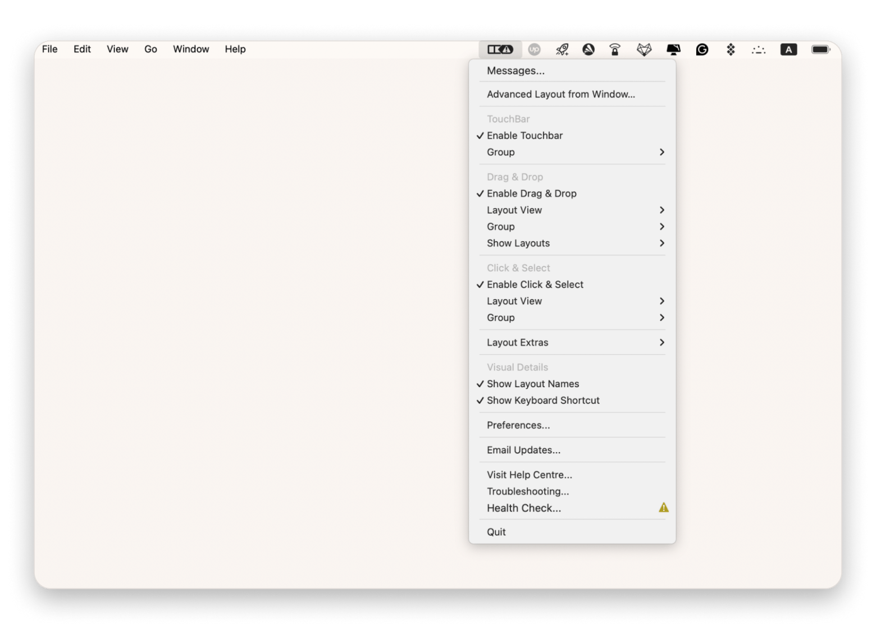Open the Tailscale diamond menu bar icon
This screenshot has width=876, height=634.
pos(730,49)
